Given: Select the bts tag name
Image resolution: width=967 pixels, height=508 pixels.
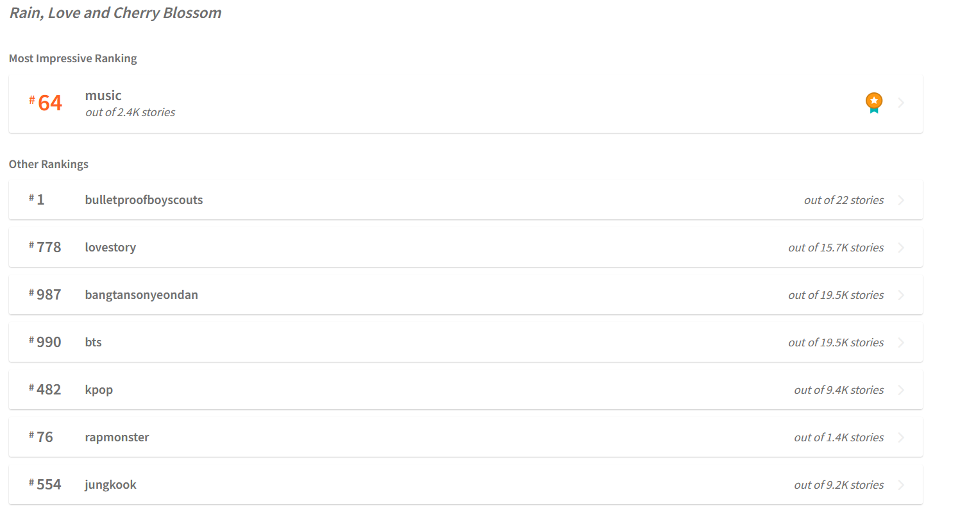Looking at the screenshot, I should [94, 343].
